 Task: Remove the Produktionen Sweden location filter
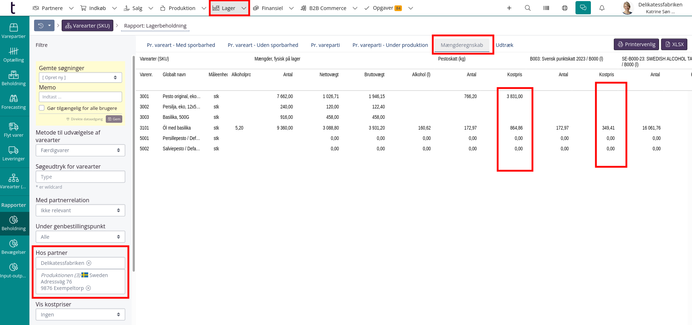tap(89, 288)
